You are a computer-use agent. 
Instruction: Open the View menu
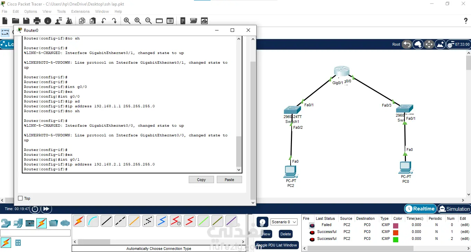[47, 11]
